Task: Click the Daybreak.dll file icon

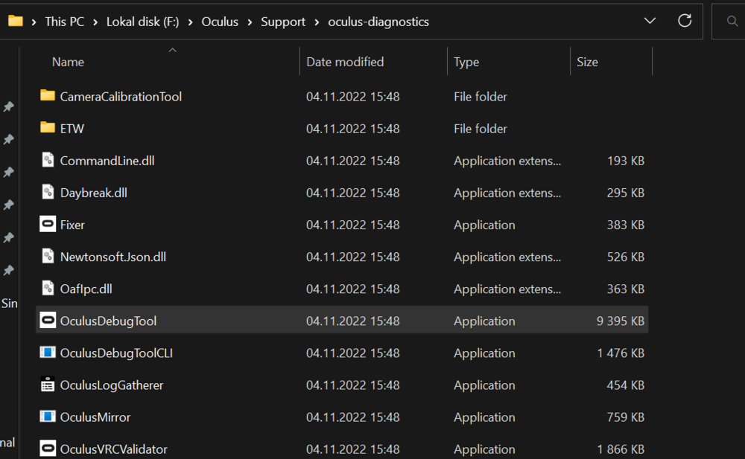Action: [48, 193]
